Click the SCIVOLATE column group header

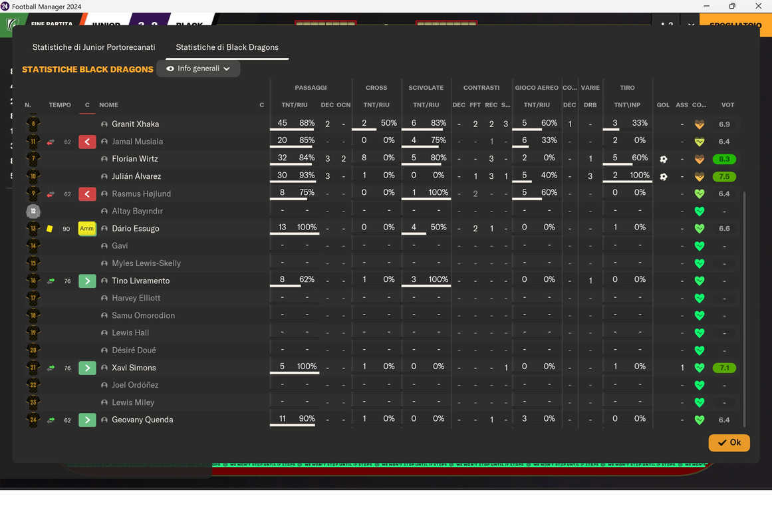pyautogui.click(x=426, y=88)
